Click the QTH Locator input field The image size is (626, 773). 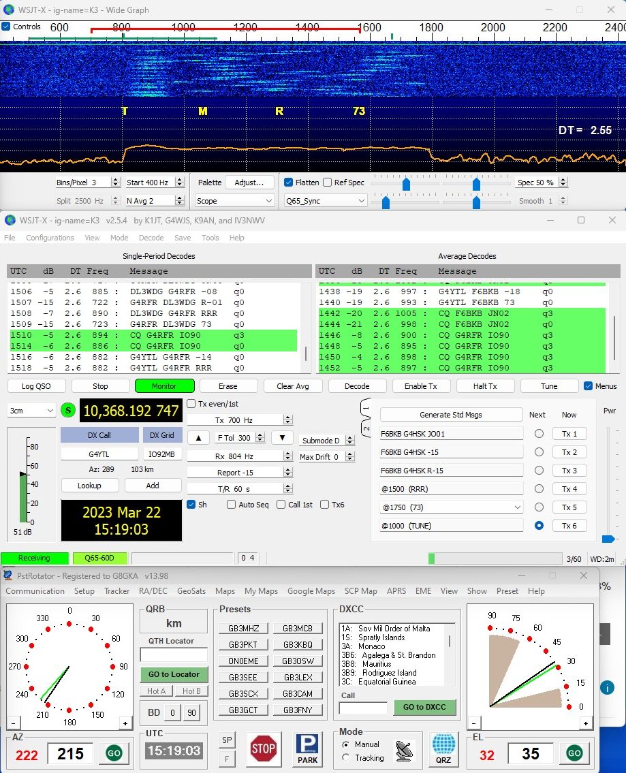click(x=174, y=655)
